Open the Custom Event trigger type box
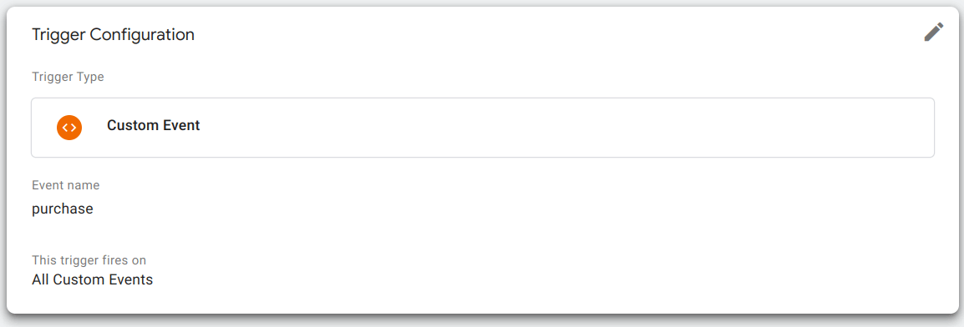Image resolution: width=964 pixels, height=327 pixels. (483, 128)
